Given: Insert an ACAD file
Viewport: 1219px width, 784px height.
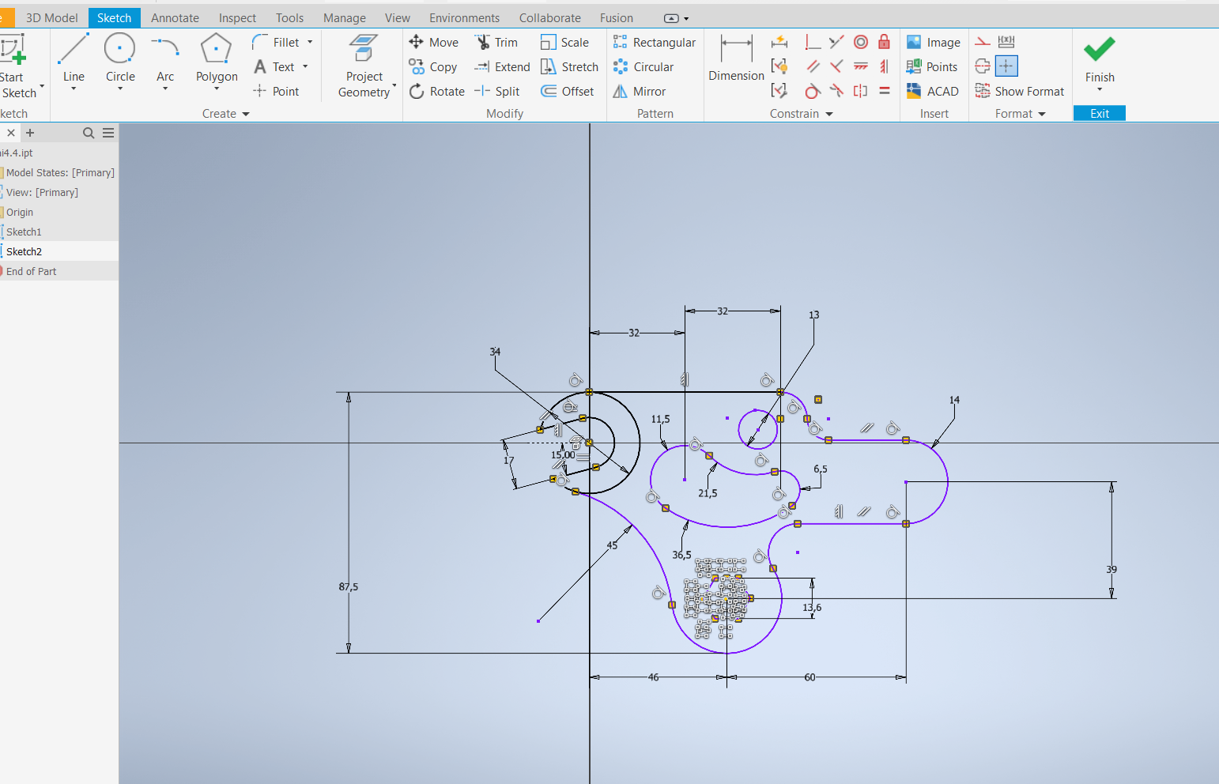Looking at the screenshot, I should point(933,92).
